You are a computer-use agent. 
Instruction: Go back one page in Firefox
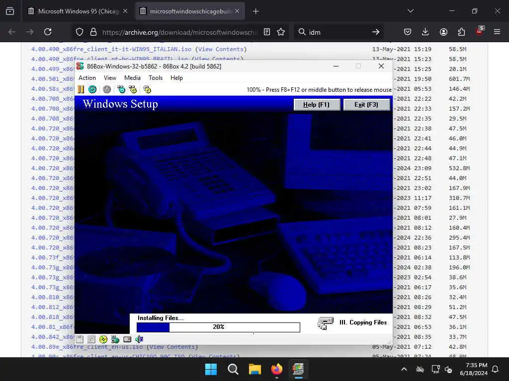(12, 32)
